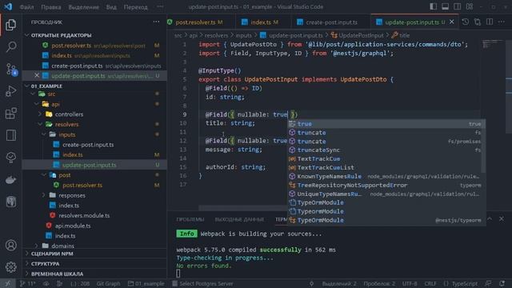Open the Правка menu
Image resolution: width=512 pixels, height=288 pixels.
(51, 7)
